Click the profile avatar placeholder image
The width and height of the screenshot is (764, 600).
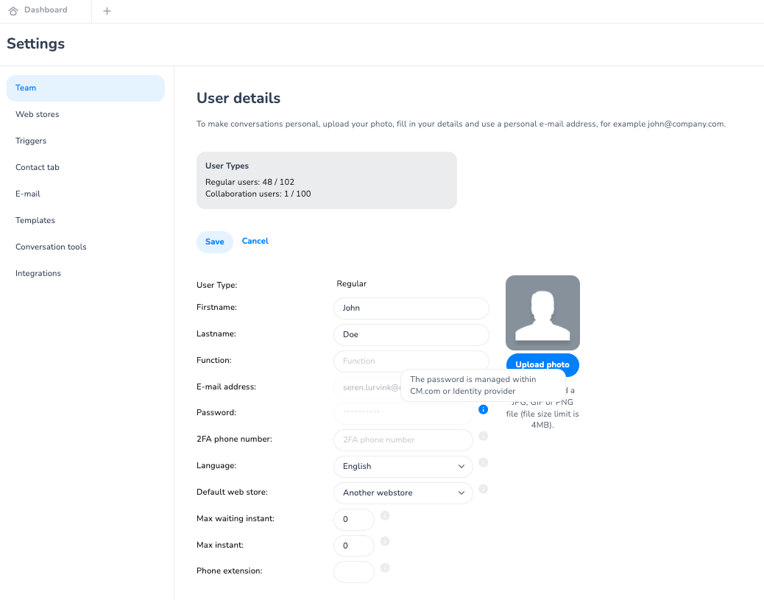(x=542, y=313)
